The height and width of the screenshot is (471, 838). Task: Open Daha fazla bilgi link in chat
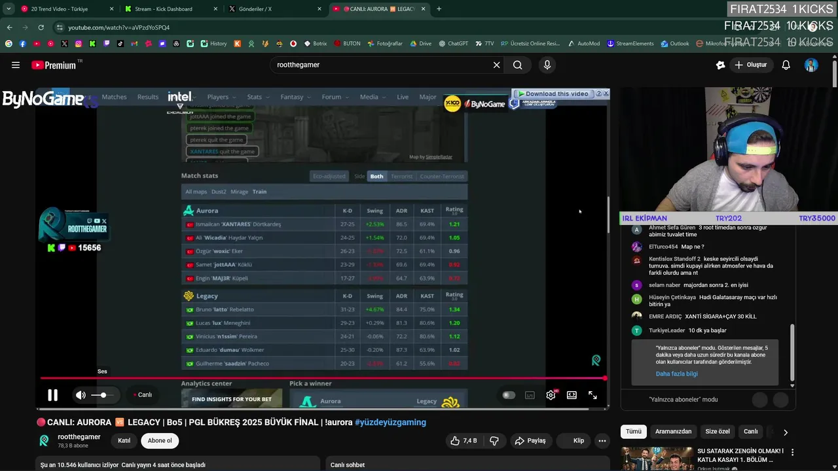click(677, 374)
